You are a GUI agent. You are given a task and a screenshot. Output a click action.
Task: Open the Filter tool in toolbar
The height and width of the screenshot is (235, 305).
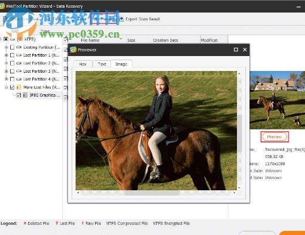79,19
